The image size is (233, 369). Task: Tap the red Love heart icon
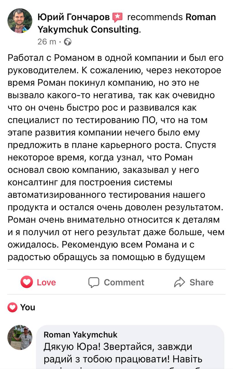click(26, 282)
